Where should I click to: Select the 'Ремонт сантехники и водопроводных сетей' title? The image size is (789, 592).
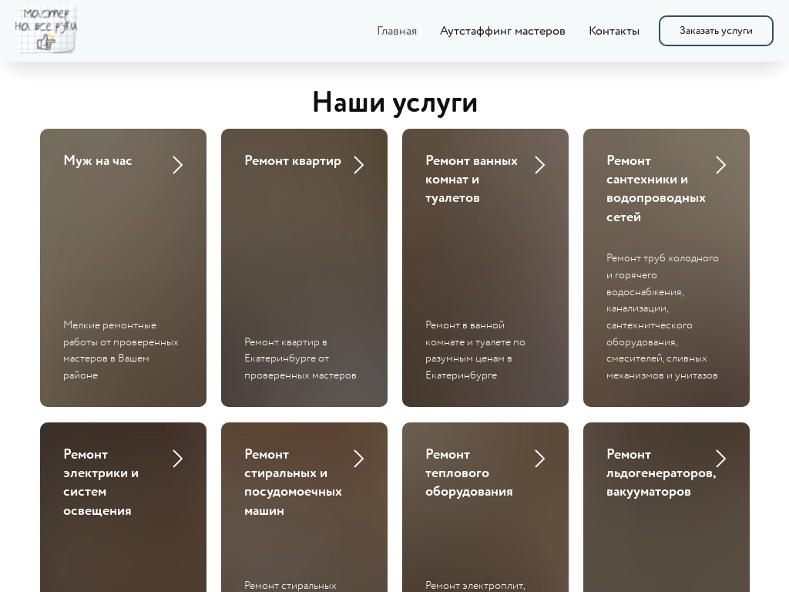pyautogui.click(x=656, y=189)
